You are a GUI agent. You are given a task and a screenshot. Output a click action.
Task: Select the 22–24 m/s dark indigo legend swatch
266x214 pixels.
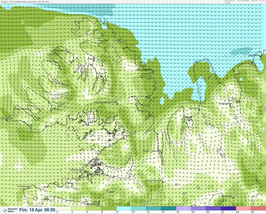[x=228, y=208]
